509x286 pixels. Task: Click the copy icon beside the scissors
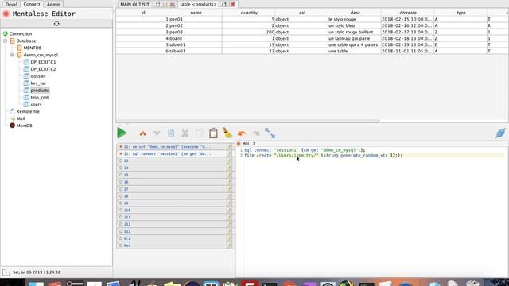[x=200, y=133]
